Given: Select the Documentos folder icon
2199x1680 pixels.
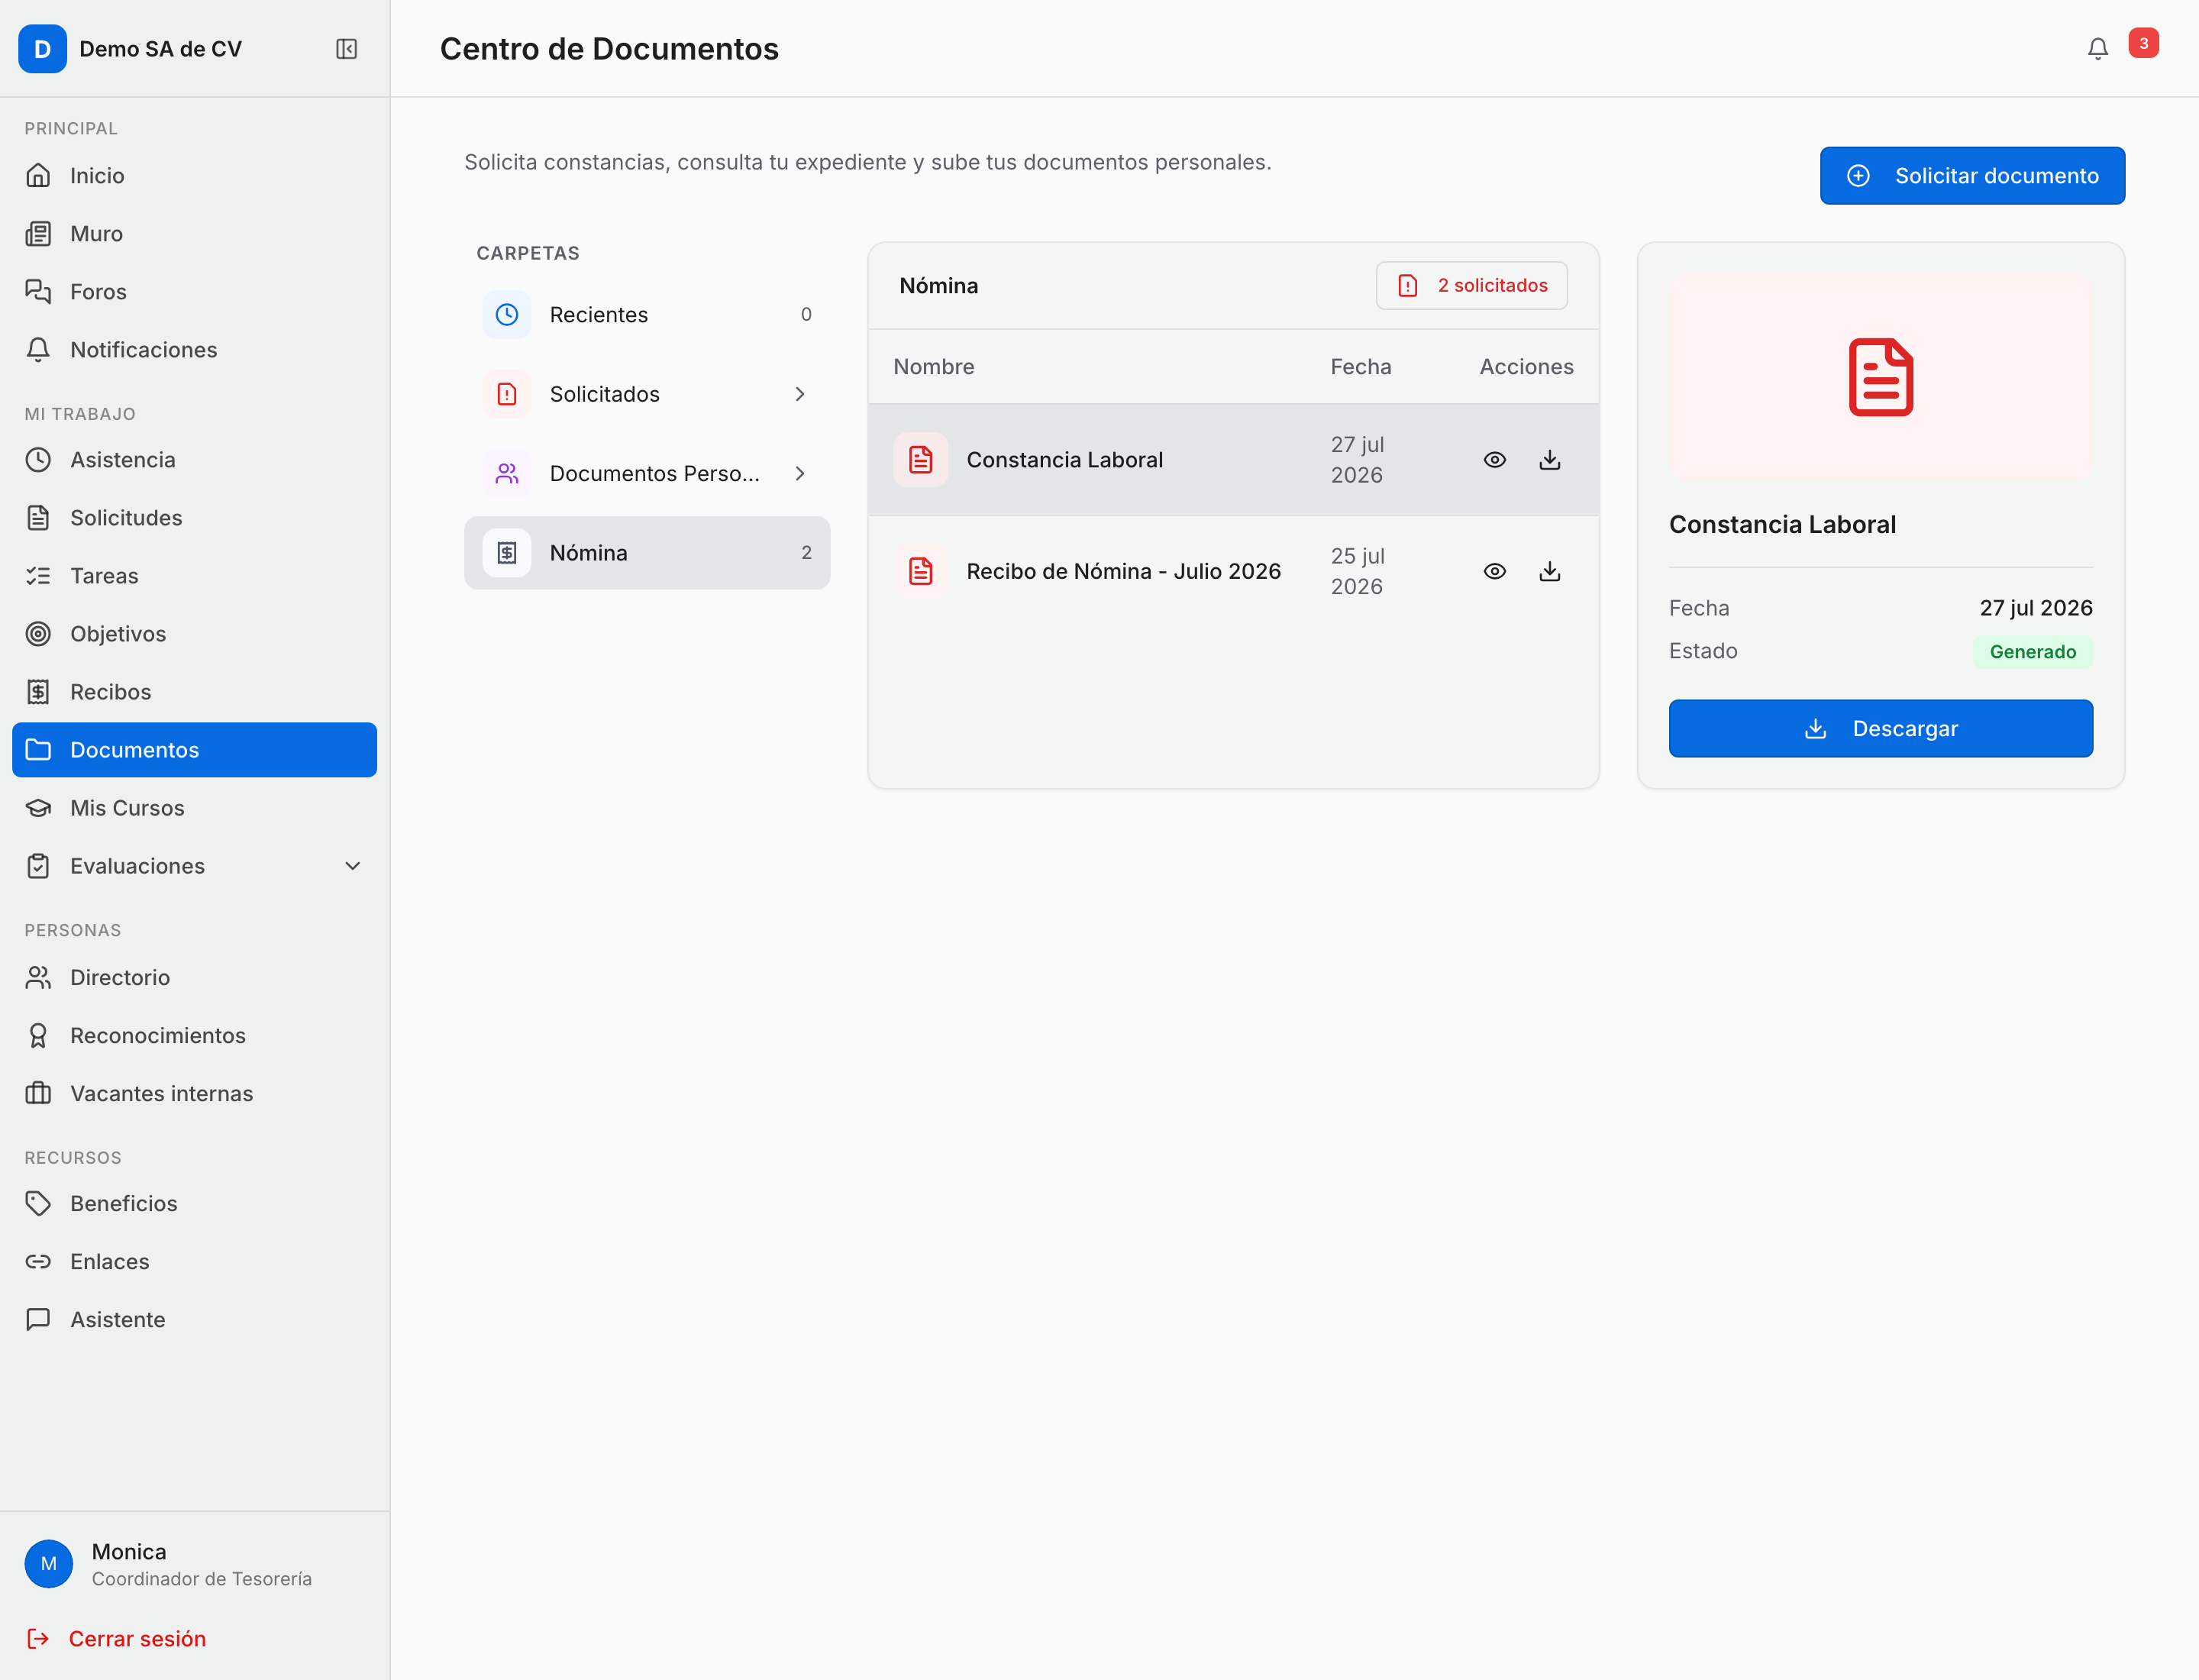Looking at the screenshot, I should (x=38, y=750).
